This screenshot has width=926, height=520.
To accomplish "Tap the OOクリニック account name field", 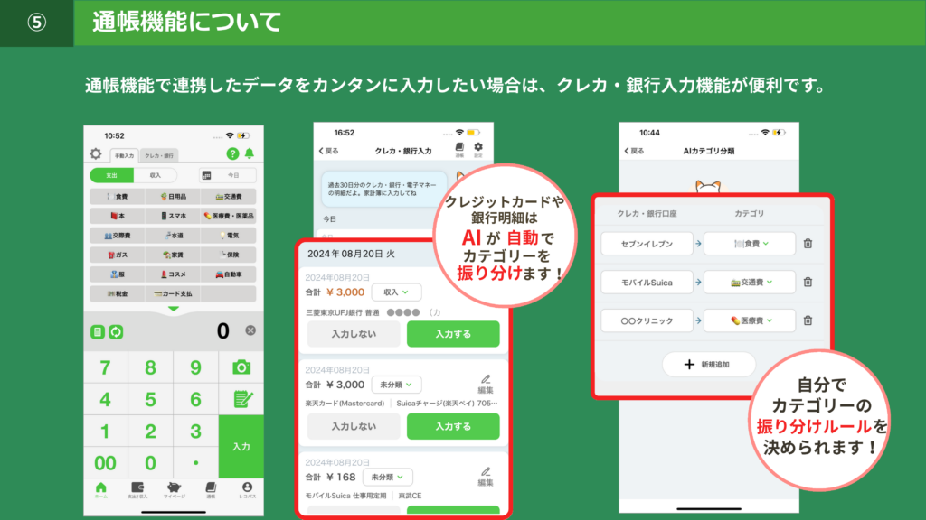I will 647,320.
